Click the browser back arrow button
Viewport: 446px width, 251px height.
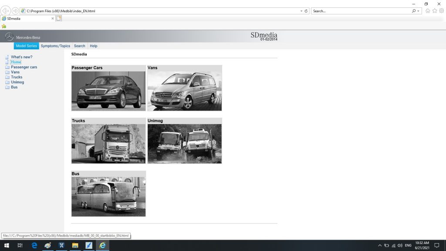[6, 11]
